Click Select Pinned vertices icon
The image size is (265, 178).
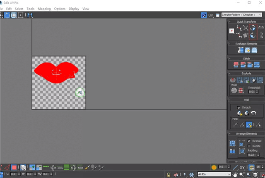[x=258, y=125]
